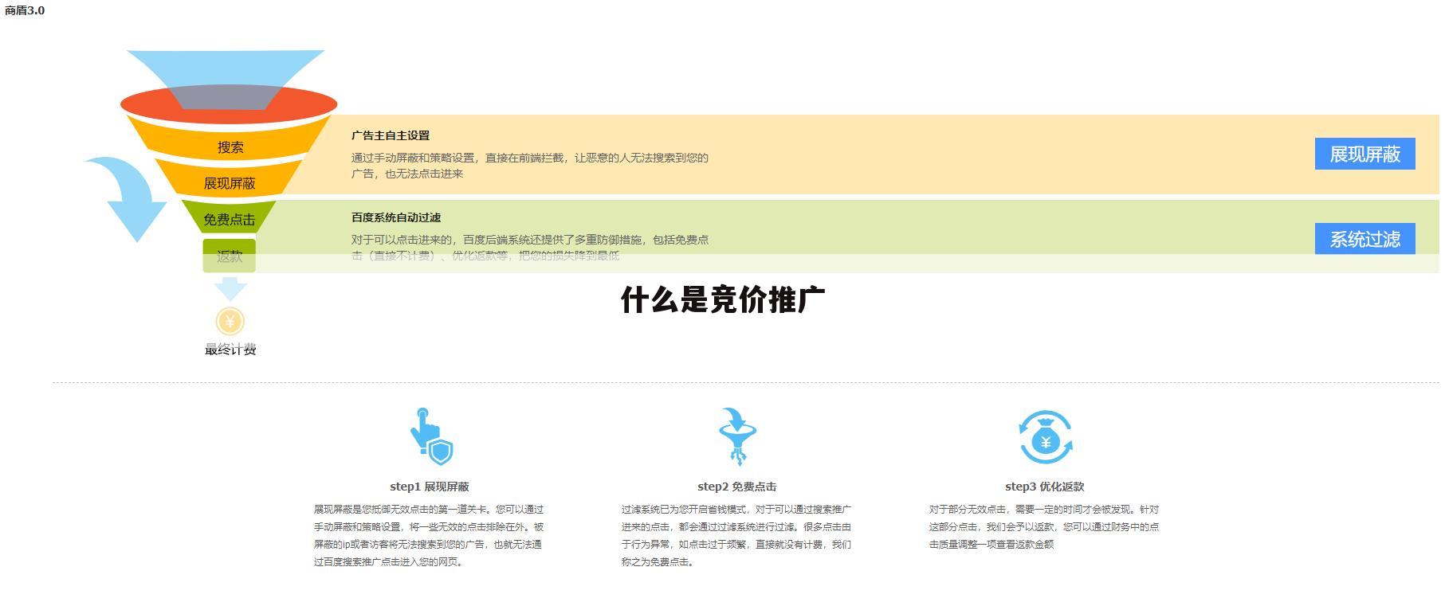This screenshot has height=602, width=1445.
Task: Click the step1 展现屏蔽 title
Action: point(430,487)
